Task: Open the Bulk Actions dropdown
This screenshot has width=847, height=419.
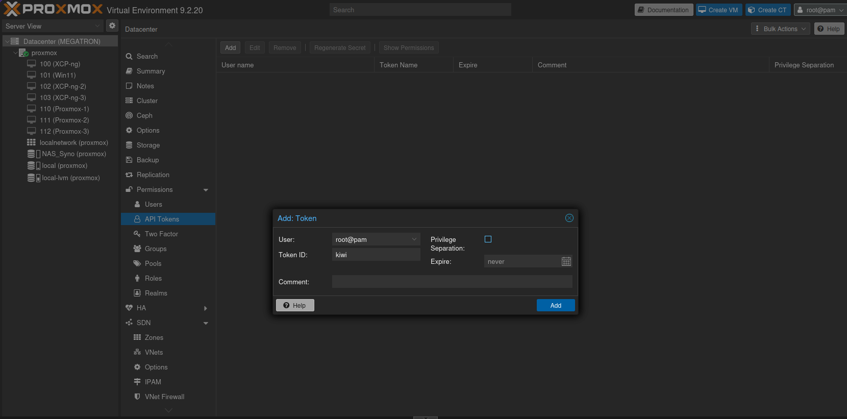Action: pyautogui.click(x=781, y=29)
